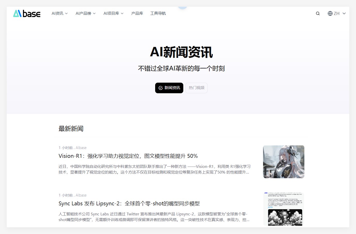Click the globe language icon
The image size is (356, 234).
[x=330, y=13]
